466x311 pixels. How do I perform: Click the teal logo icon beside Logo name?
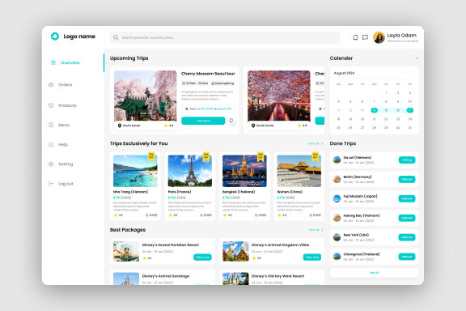coord(55,36)
